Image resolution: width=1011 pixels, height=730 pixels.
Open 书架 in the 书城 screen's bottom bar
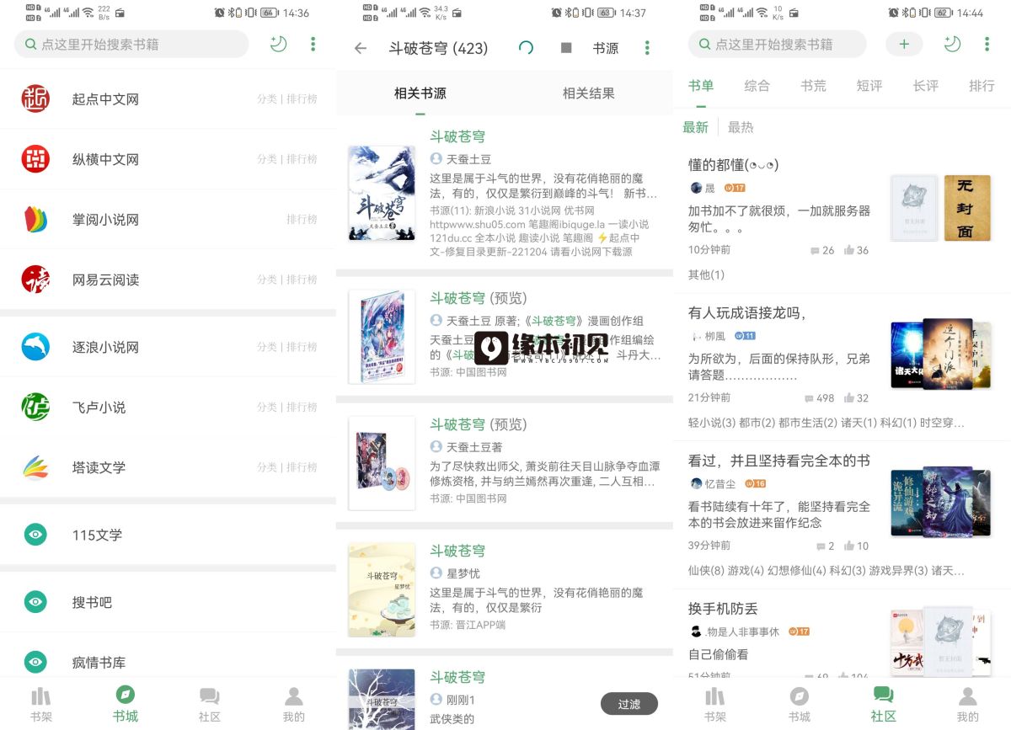[41, 706]
